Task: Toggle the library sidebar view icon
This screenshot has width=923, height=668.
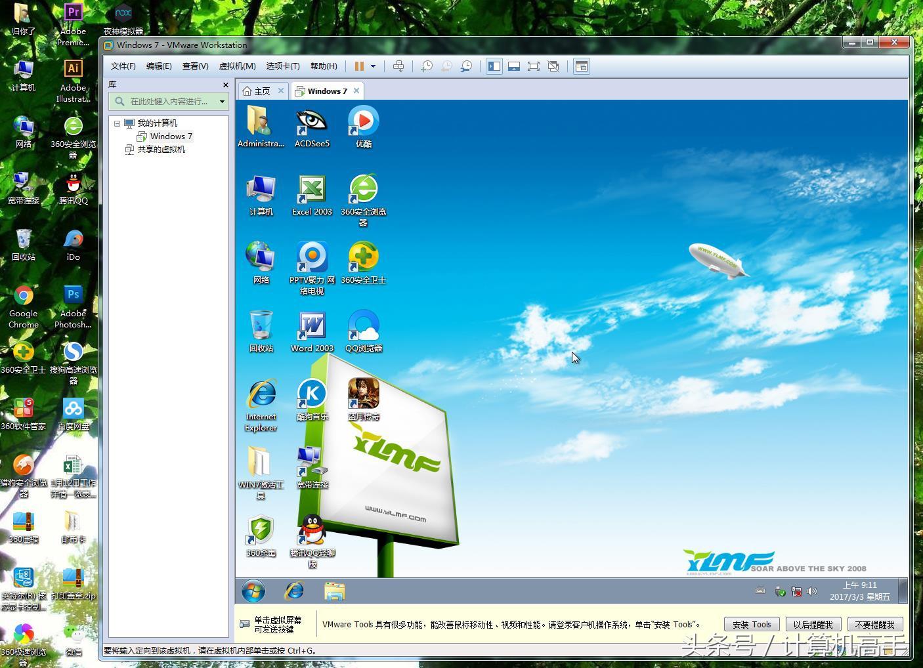Action: [x=494, y=66]
